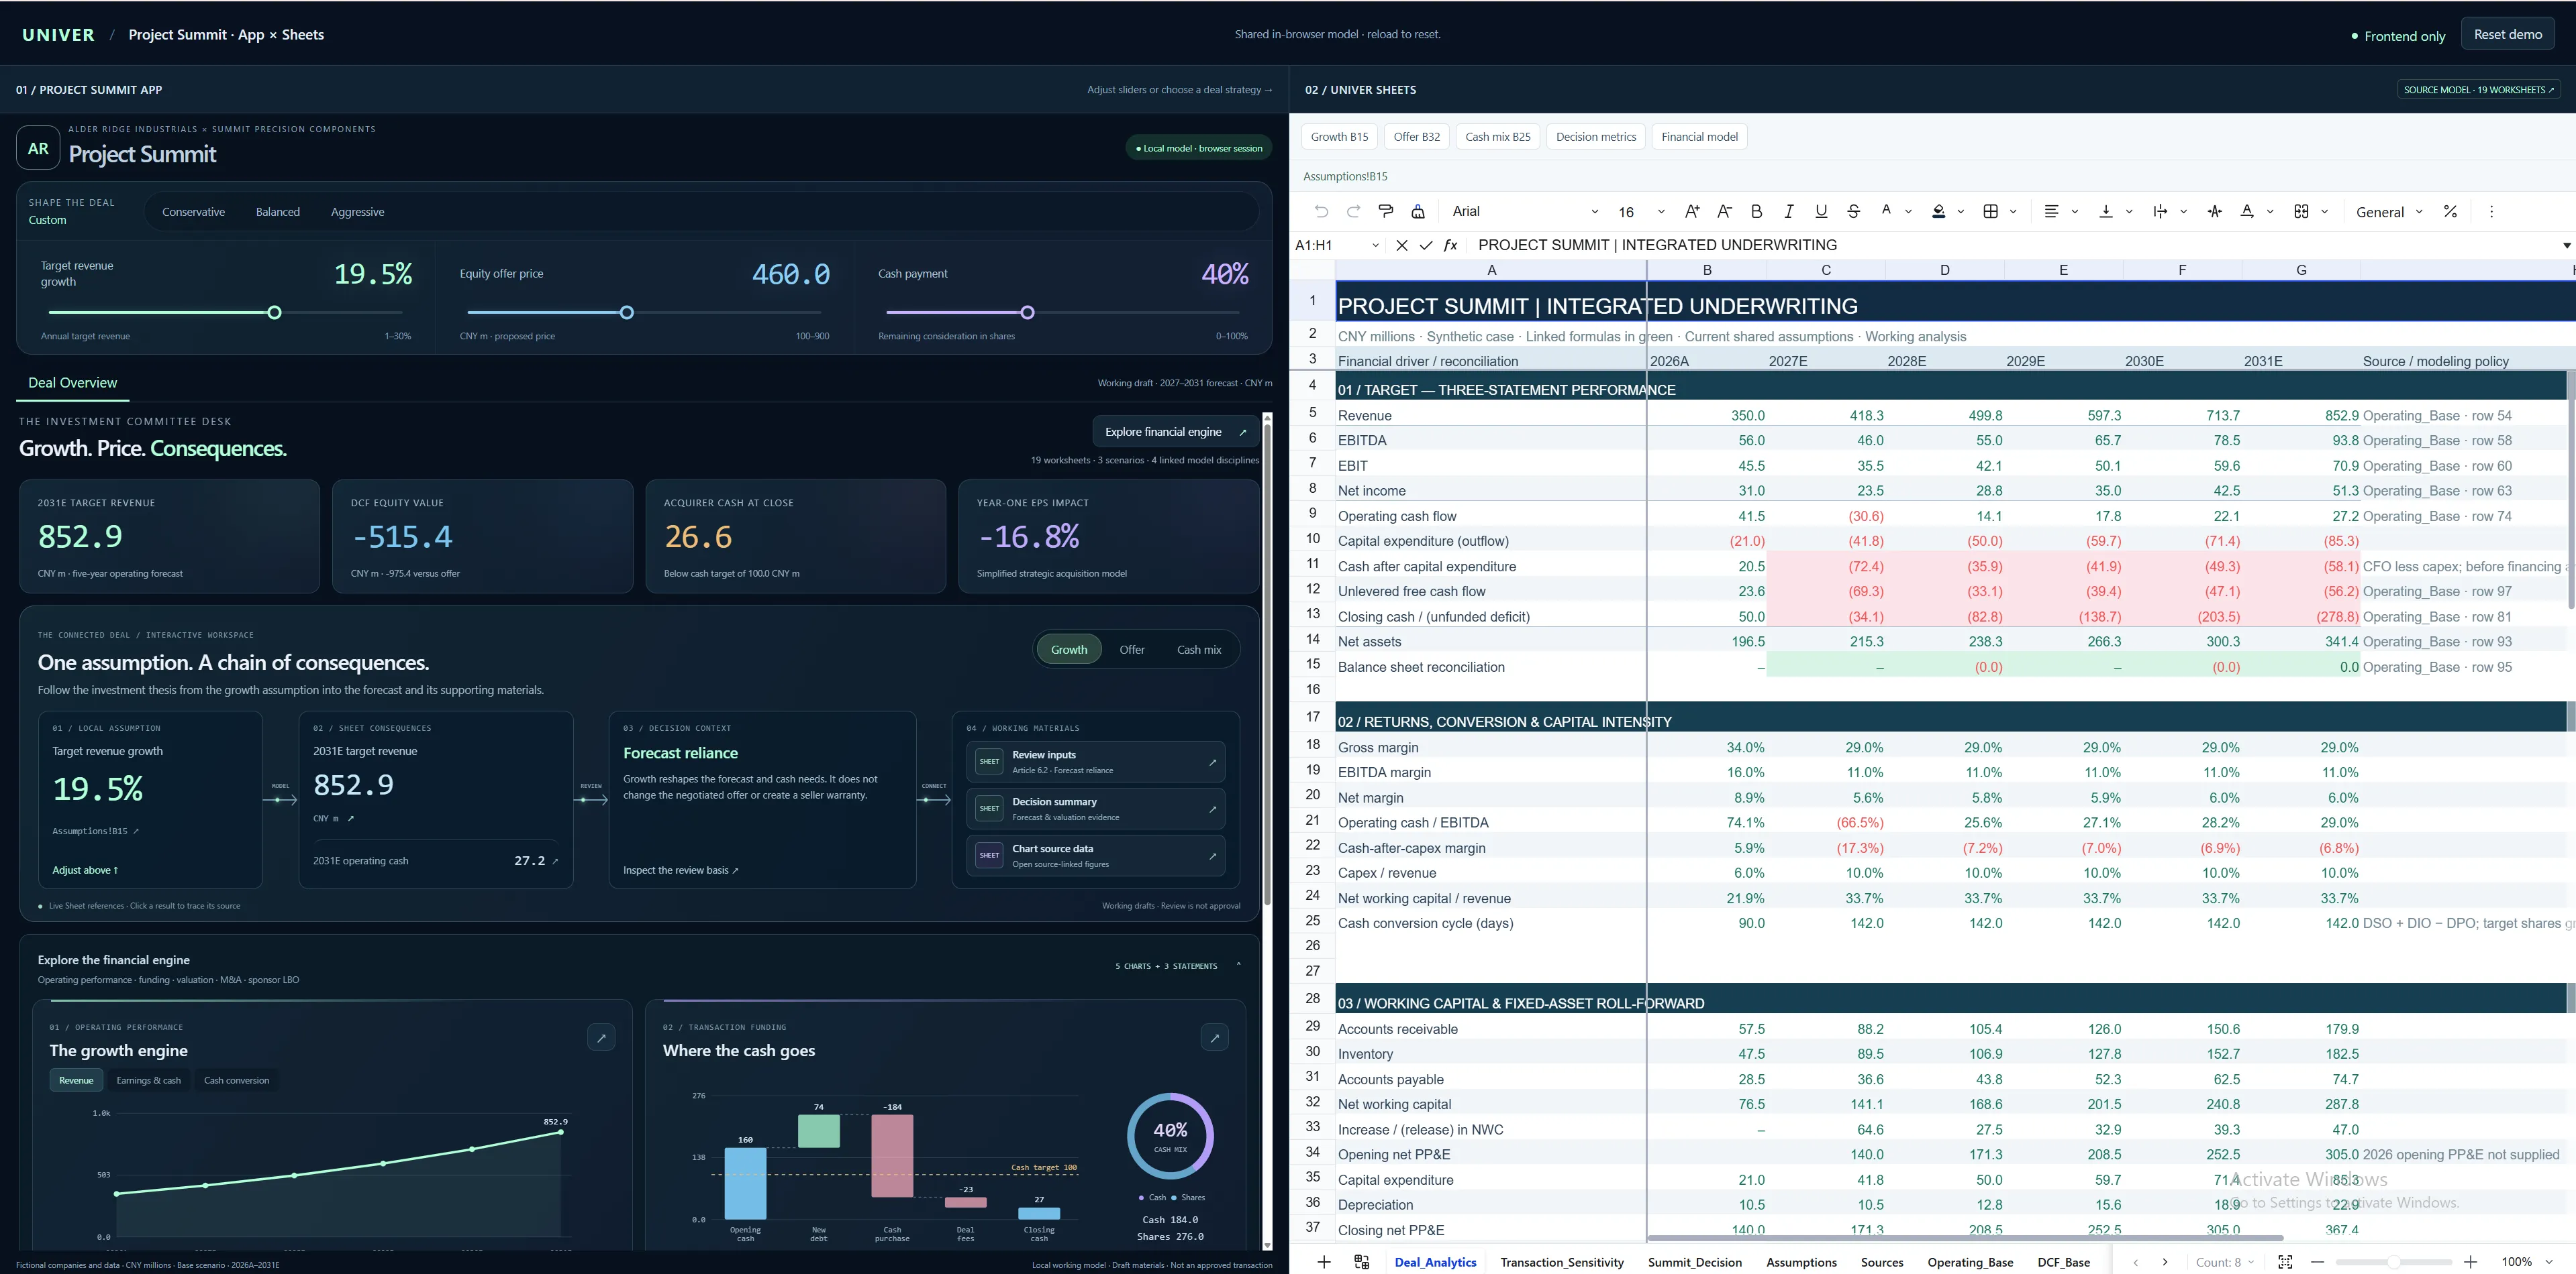The image size is (2576, 1274).
Task: Click zoom out minus in status bar
Action: 2318,1262
